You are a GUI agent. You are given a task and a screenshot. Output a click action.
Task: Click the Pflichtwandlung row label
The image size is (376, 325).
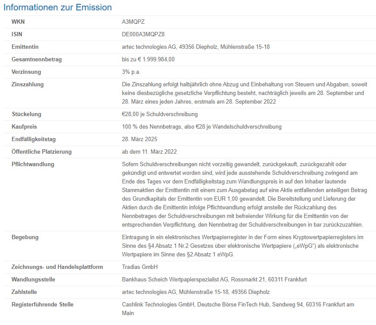point(33,164)
